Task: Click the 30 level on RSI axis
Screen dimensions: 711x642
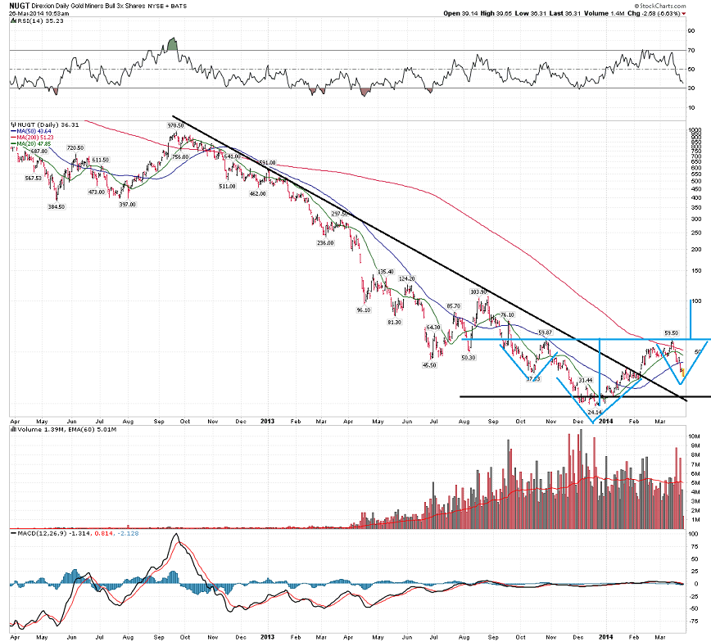Action: coord(691,88)
